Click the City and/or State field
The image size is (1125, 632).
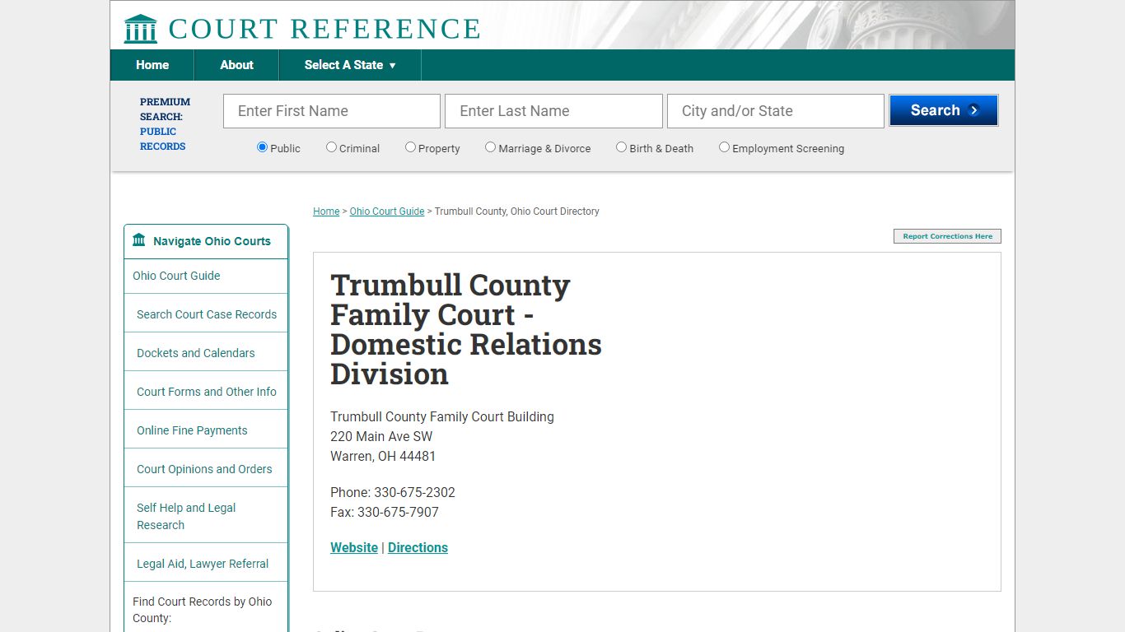pyautogui.click(x=776, y=111)
